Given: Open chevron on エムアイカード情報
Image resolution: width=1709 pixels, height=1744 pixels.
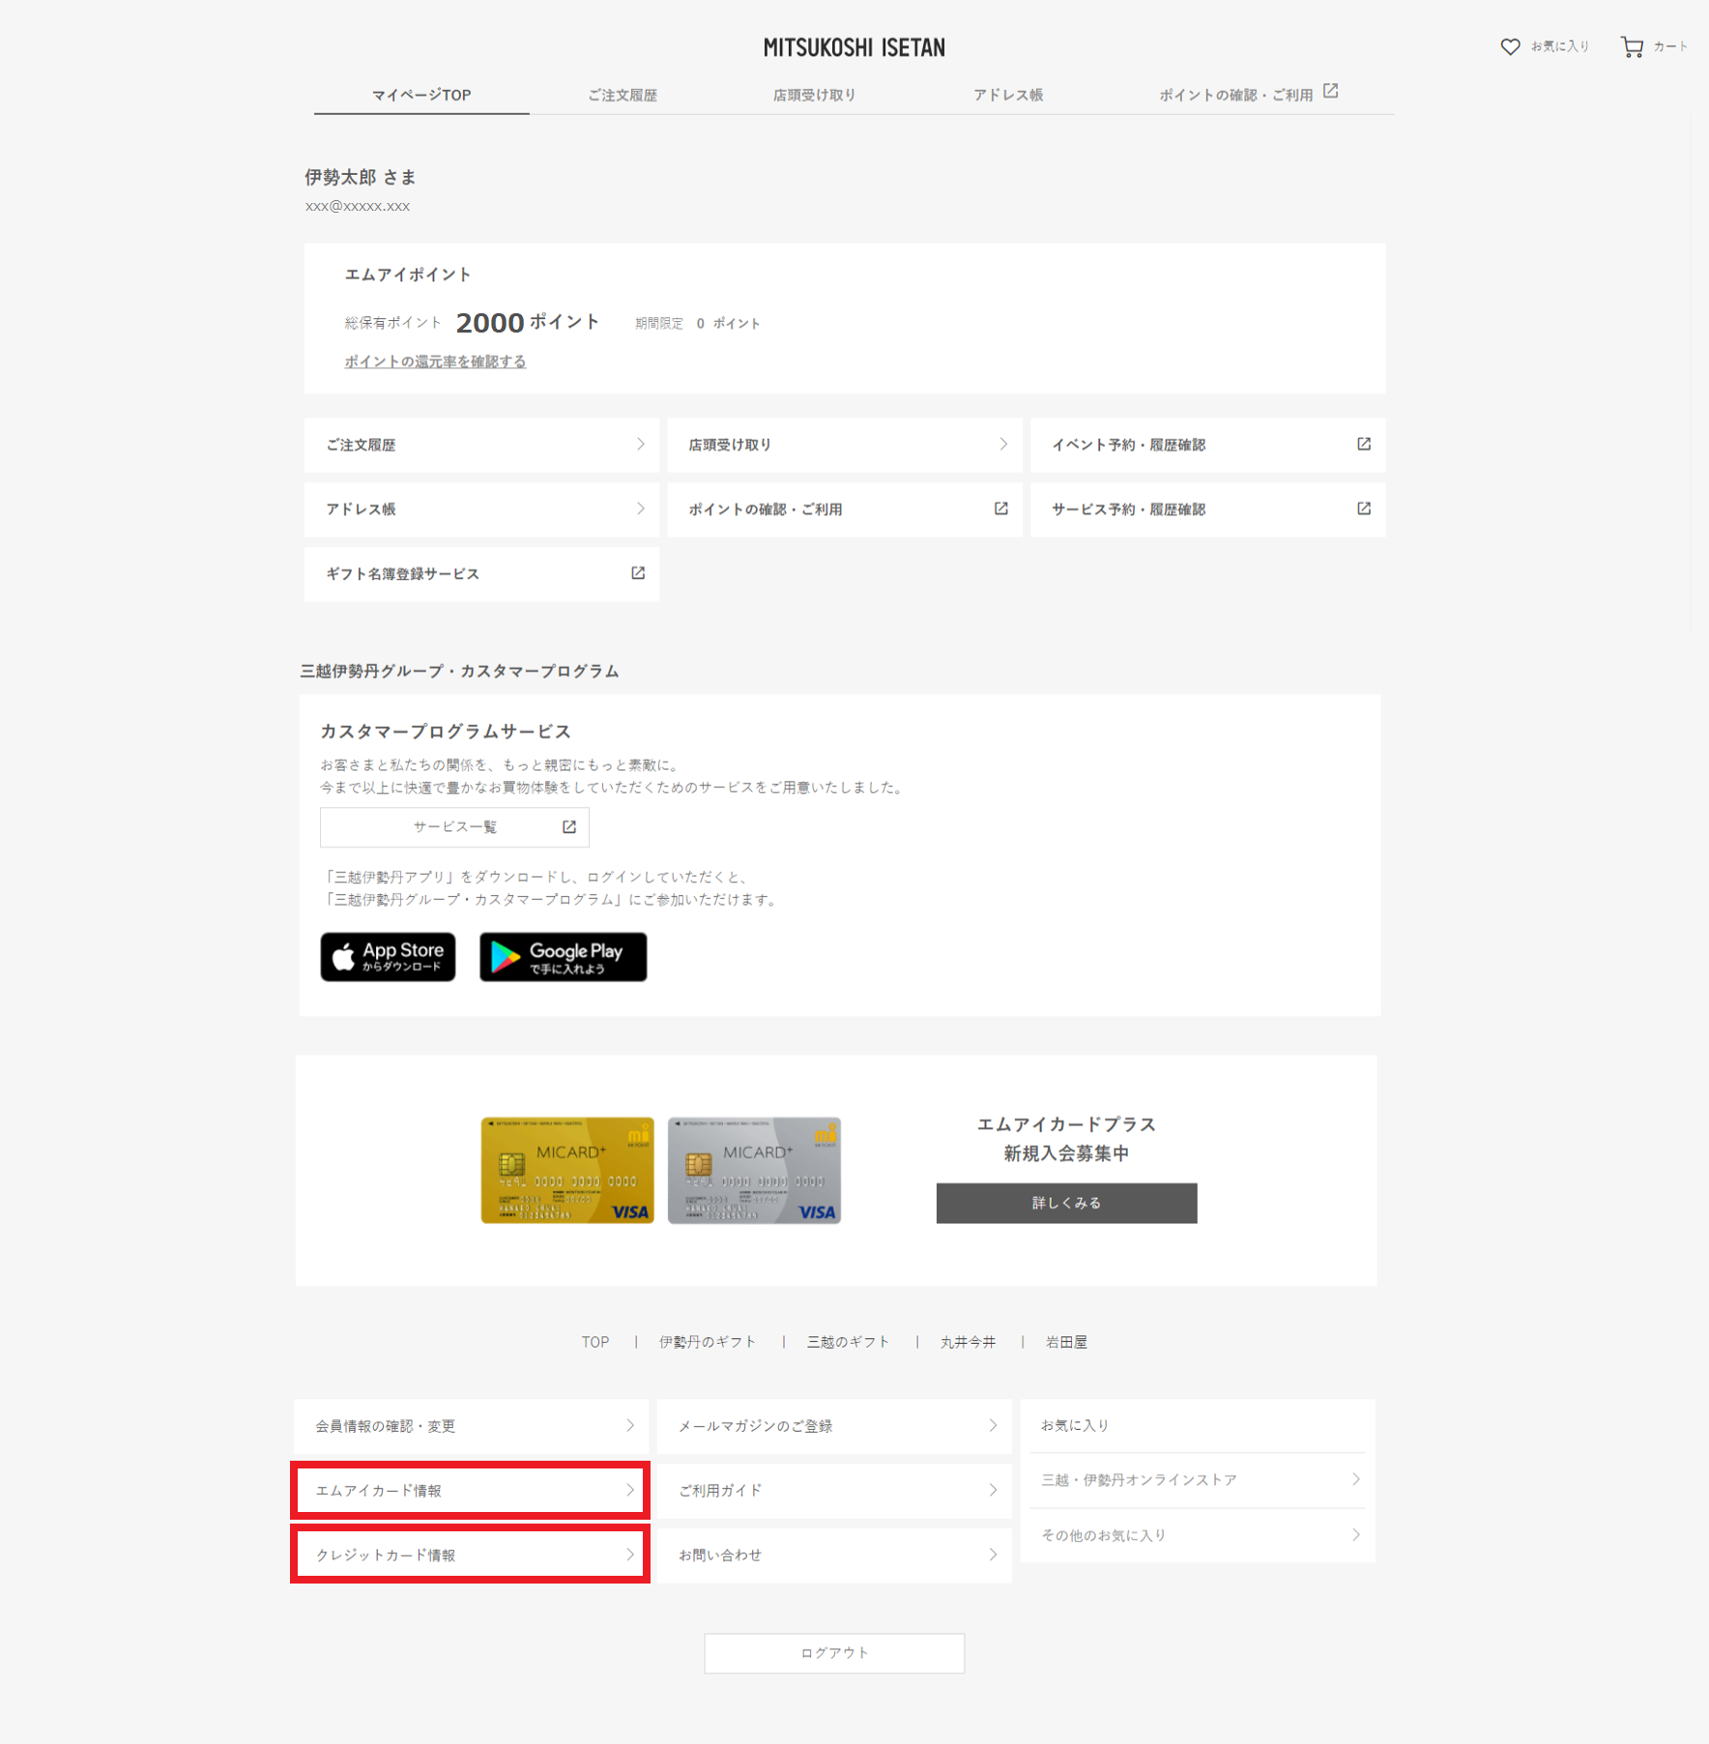Looking at the screenshot, I should click(x=630, y=1490).
